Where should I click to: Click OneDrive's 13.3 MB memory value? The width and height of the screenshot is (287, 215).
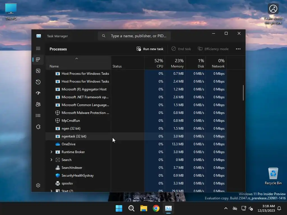tap(177, 144)
